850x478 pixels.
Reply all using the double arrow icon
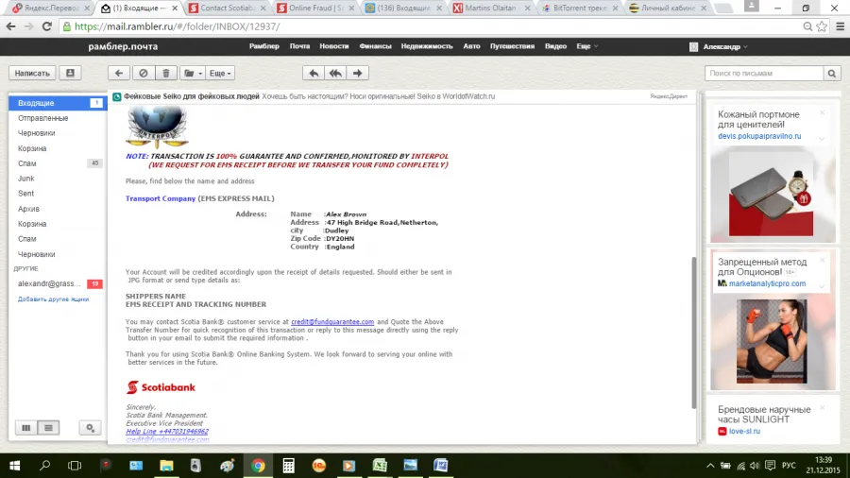point(335,73)
